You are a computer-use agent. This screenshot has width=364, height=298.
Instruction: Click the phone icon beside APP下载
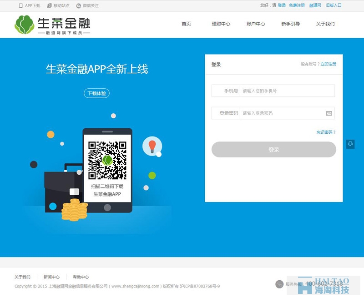pyautogui.click(x=21, y=5)
